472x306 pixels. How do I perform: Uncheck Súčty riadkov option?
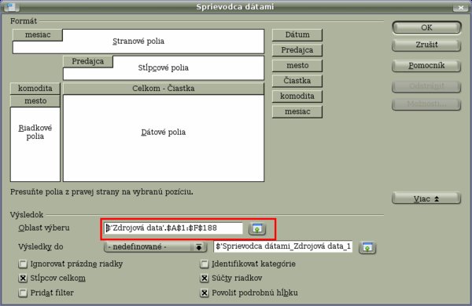(205, 278)
